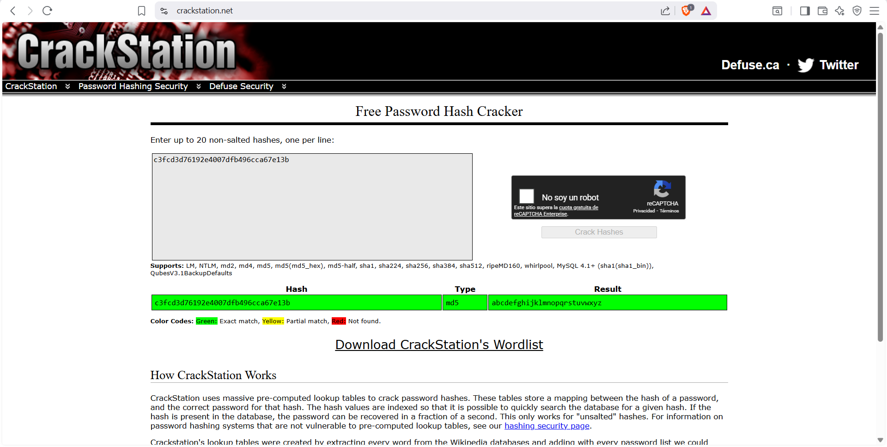Reload the page
This screenshot has width=887, height=447.
[47, 11]
